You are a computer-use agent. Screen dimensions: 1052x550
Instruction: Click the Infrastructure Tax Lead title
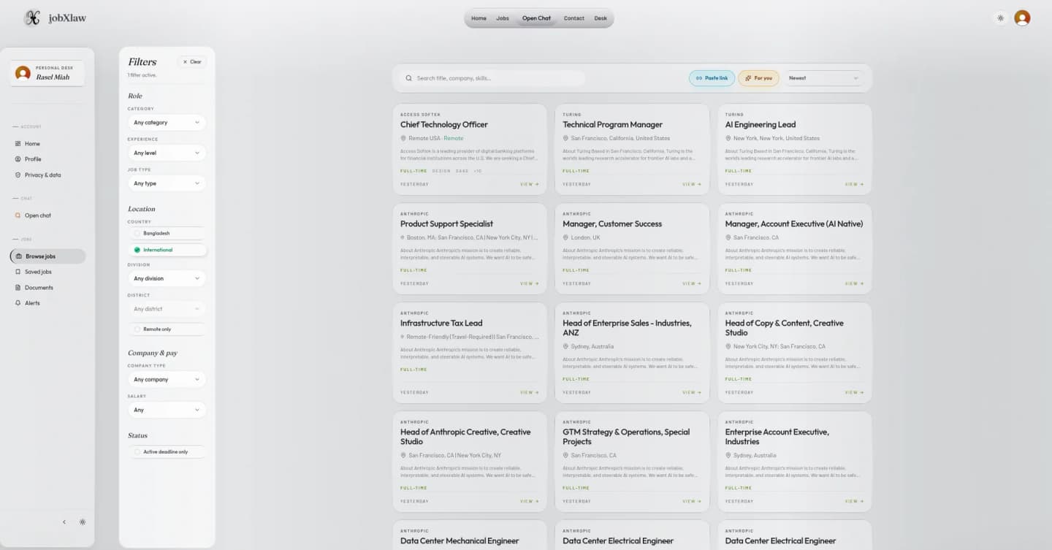[441, 323]
